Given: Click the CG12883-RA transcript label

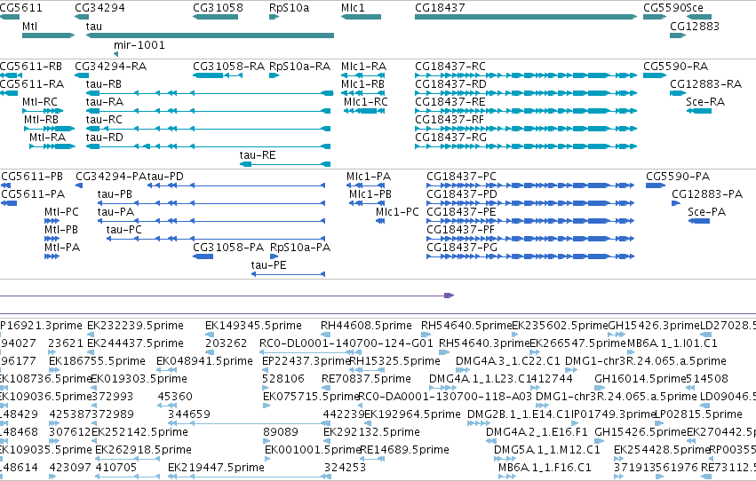Looking at the screenshot, I should [x=706, y=83].
